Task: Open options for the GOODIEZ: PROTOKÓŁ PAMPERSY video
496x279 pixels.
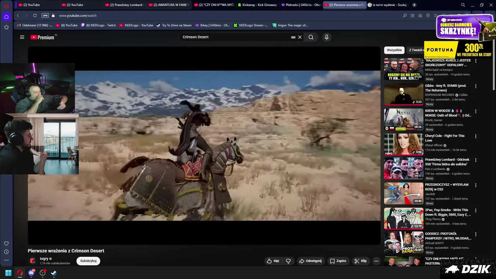Action: (x=476, y=234)
